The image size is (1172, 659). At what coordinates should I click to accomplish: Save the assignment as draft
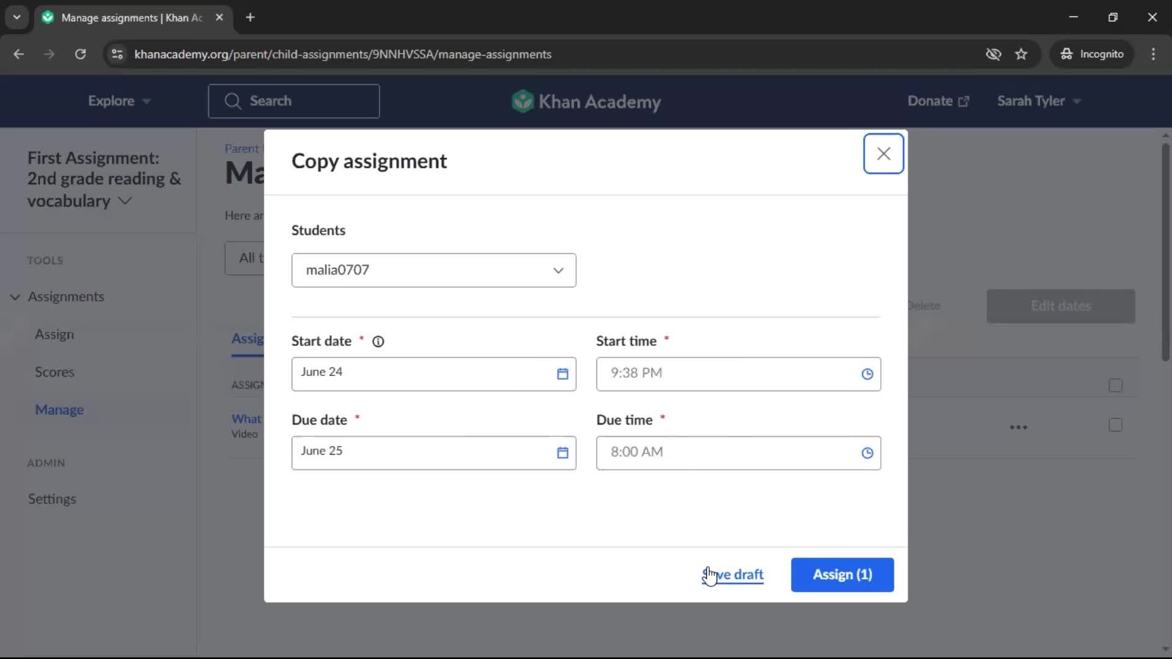733,575
